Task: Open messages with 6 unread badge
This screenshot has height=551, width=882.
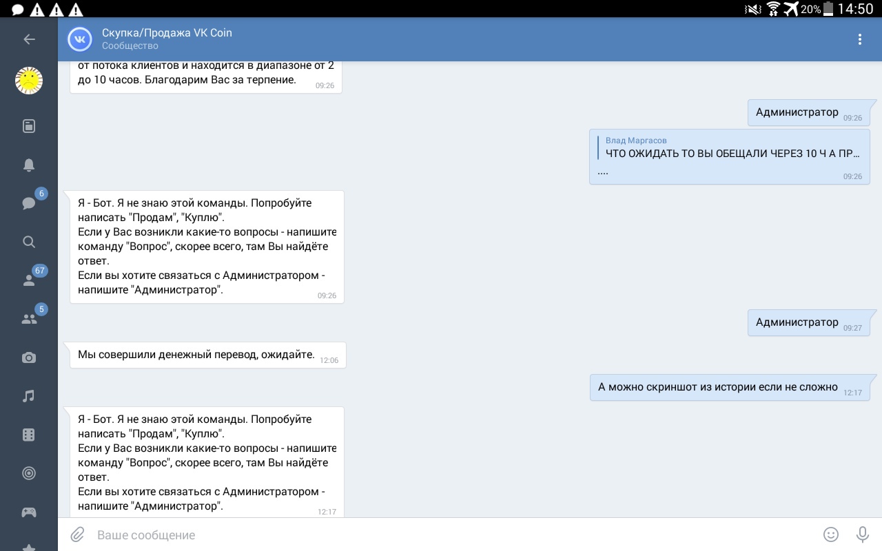Action: click(x=29, y=203)
